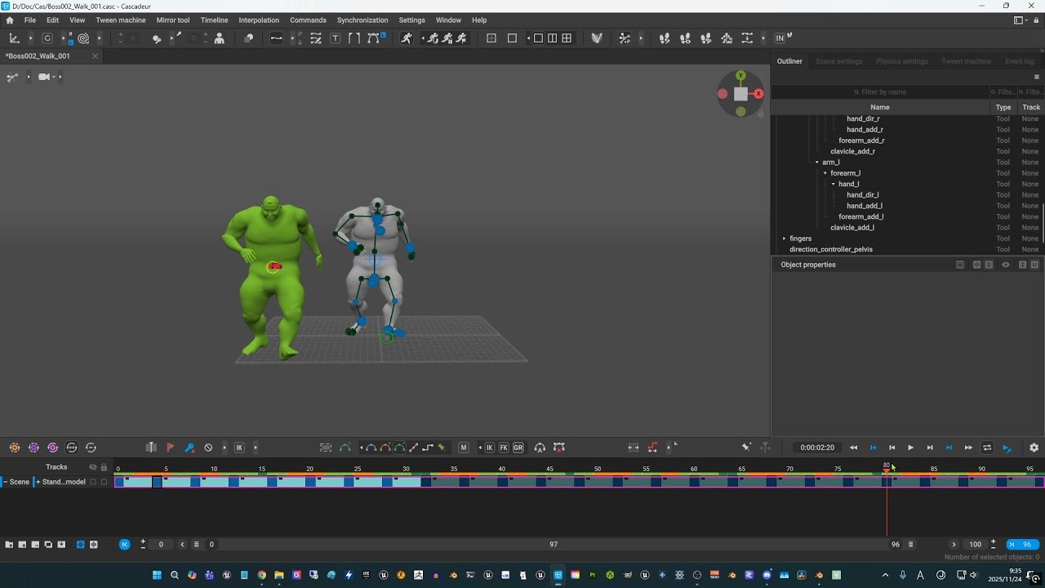Select hand_dir_l in the outliner
1045x588 pixels.
[x=862, y=195]
